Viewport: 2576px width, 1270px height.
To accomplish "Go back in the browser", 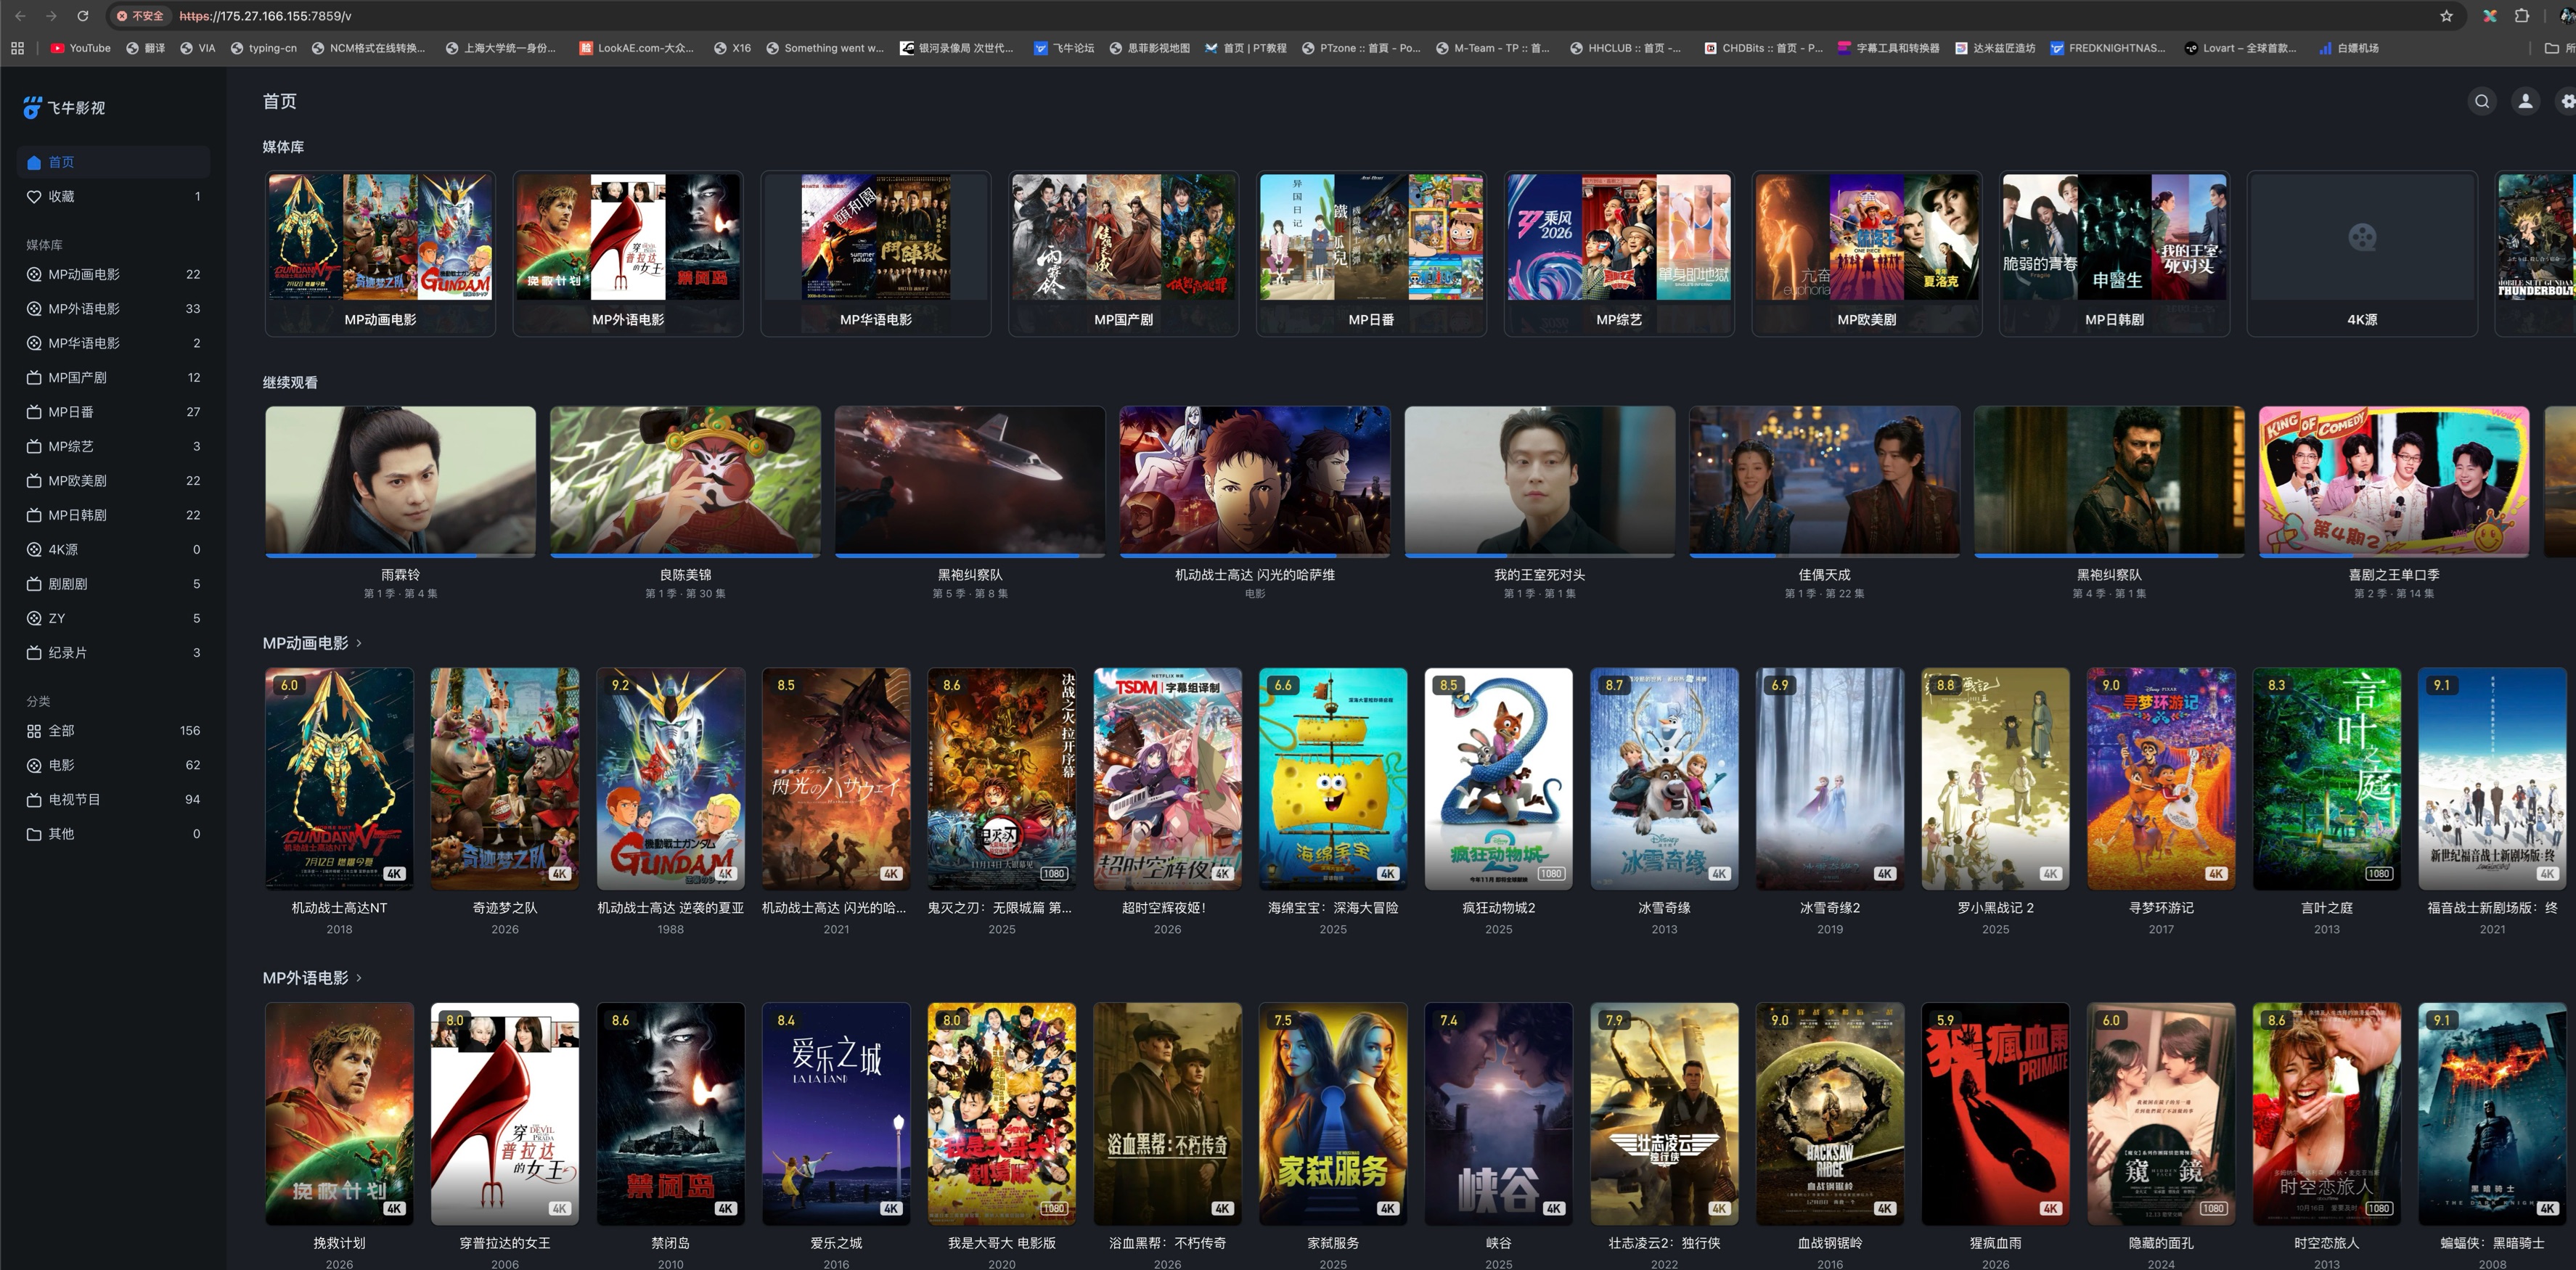I will coord(20,16).
